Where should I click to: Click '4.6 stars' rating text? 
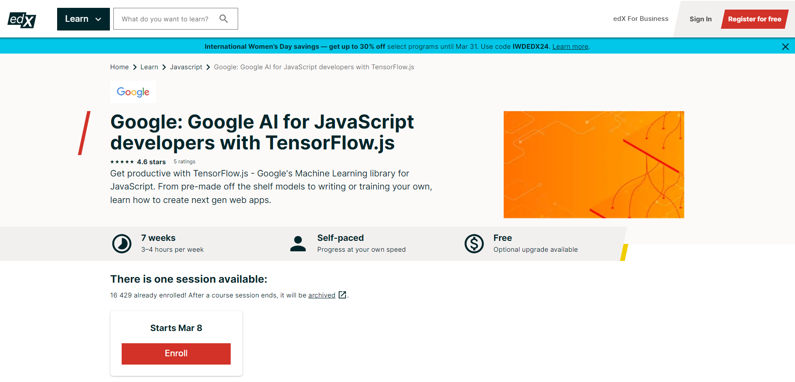151,162
